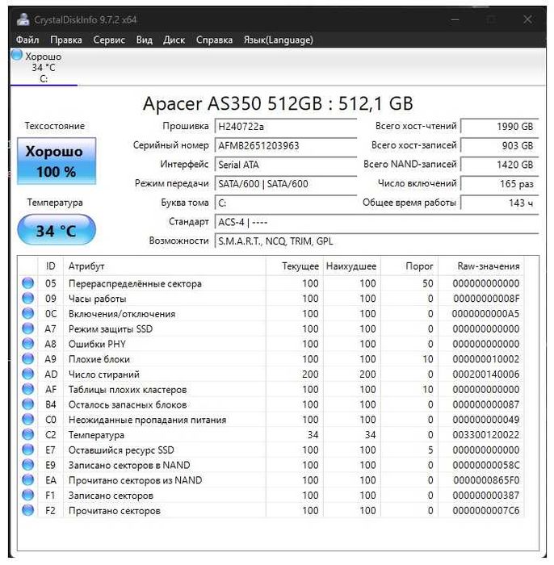Click status icon for attribute F2 row
The image size is (554, 565).
coord(27,510)
